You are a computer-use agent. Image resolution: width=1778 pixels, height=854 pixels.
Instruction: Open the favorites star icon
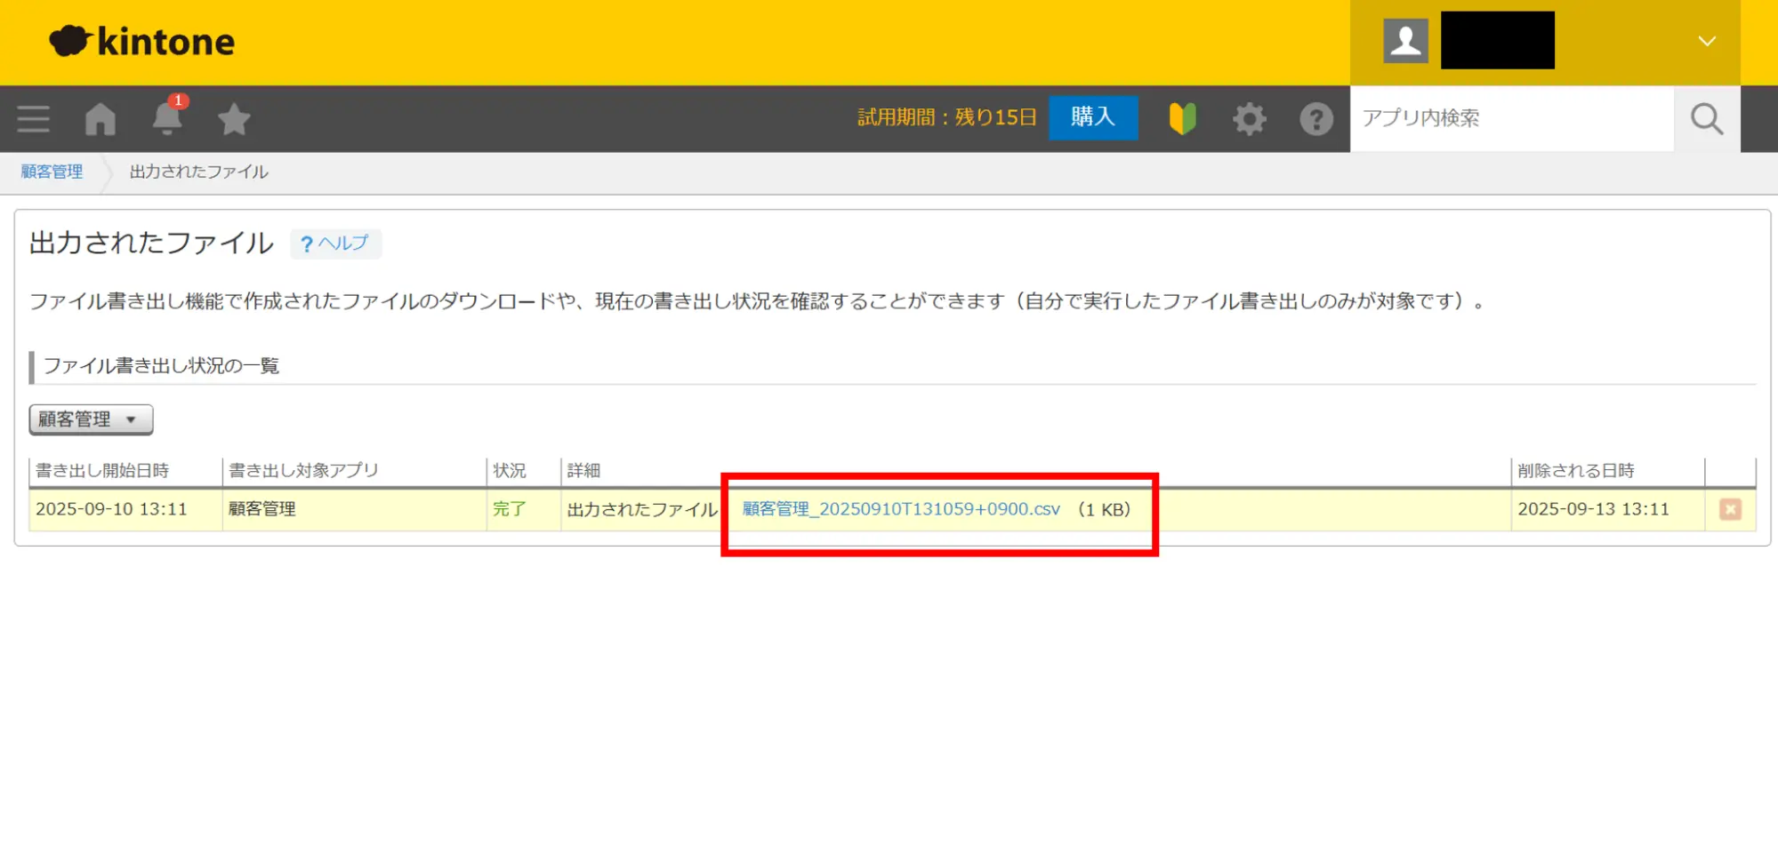pos(234,119)
